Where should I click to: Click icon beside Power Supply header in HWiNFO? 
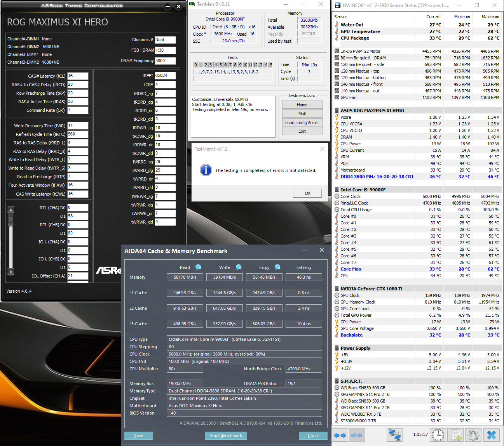(337, 348)
